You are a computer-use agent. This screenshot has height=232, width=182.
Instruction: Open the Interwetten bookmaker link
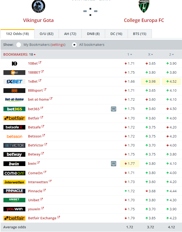(x=38, y=182)
